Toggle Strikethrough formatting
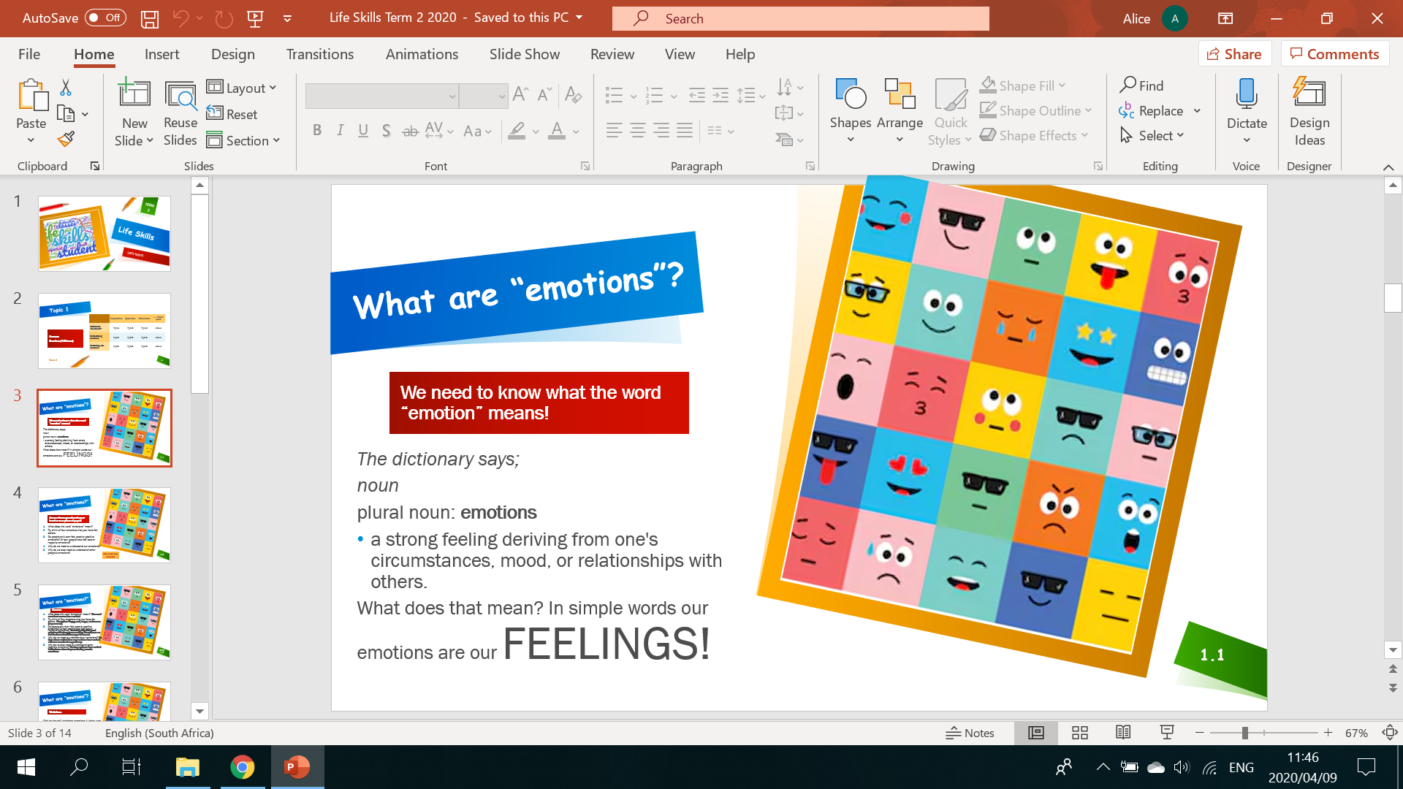 pos(411,131)
